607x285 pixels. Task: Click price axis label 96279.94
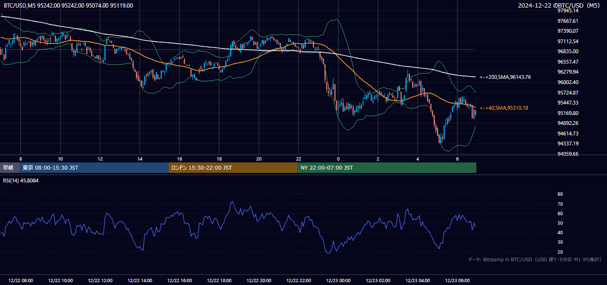(568, 72)
